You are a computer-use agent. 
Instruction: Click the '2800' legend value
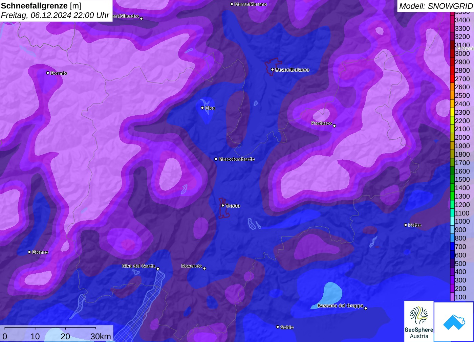pyautogui.click(x=462, y=70)
